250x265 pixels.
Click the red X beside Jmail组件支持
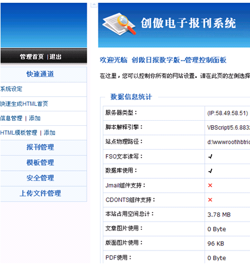coord(210,185)
